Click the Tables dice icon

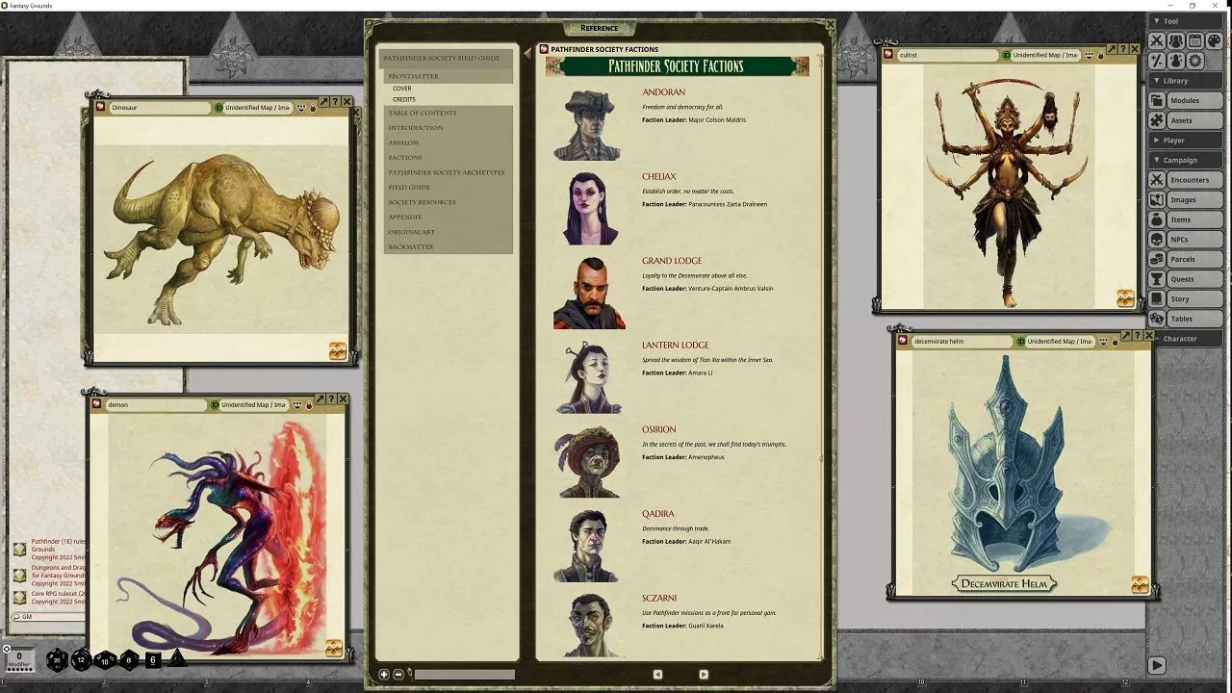tap(1157, 320)
